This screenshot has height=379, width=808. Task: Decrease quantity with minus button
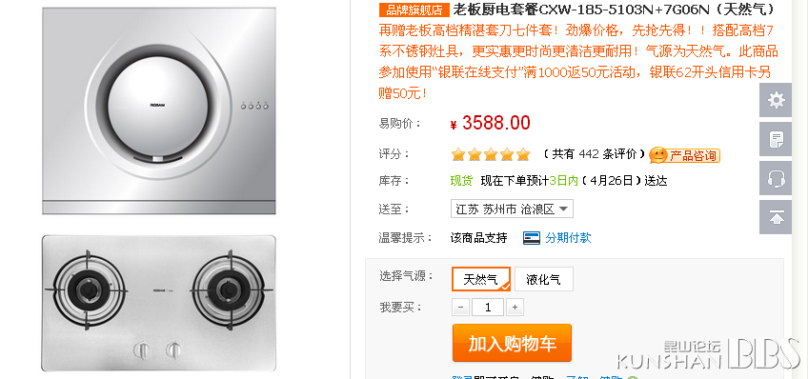(460, 308)
